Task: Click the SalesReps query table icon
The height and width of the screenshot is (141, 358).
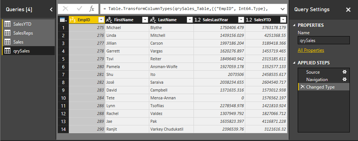Action: pos(7,33)
